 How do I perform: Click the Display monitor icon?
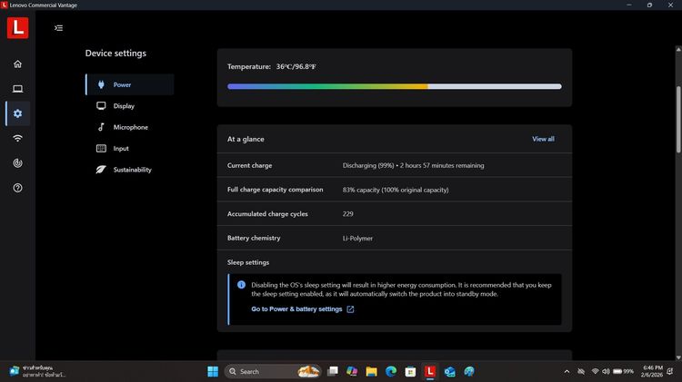pos(101,106)
